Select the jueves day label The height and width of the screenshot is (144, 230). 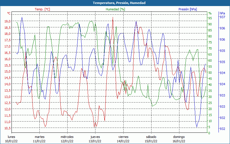95,137
